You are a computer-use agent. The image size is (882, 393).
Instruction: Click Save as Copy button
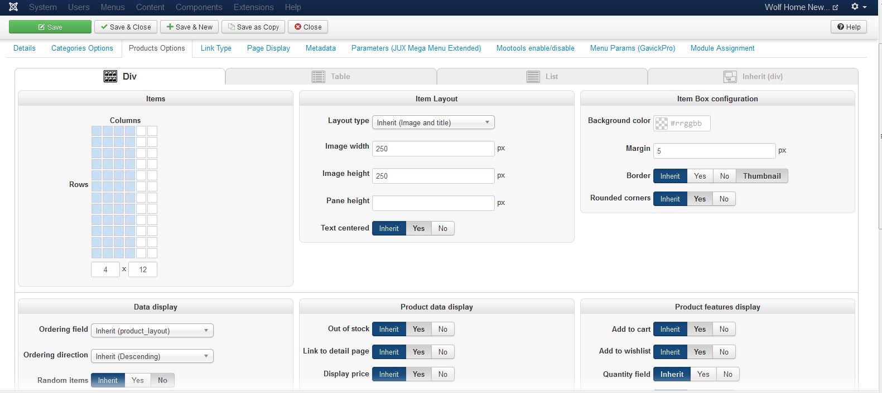pyautogui.click(x=253, y=27)
